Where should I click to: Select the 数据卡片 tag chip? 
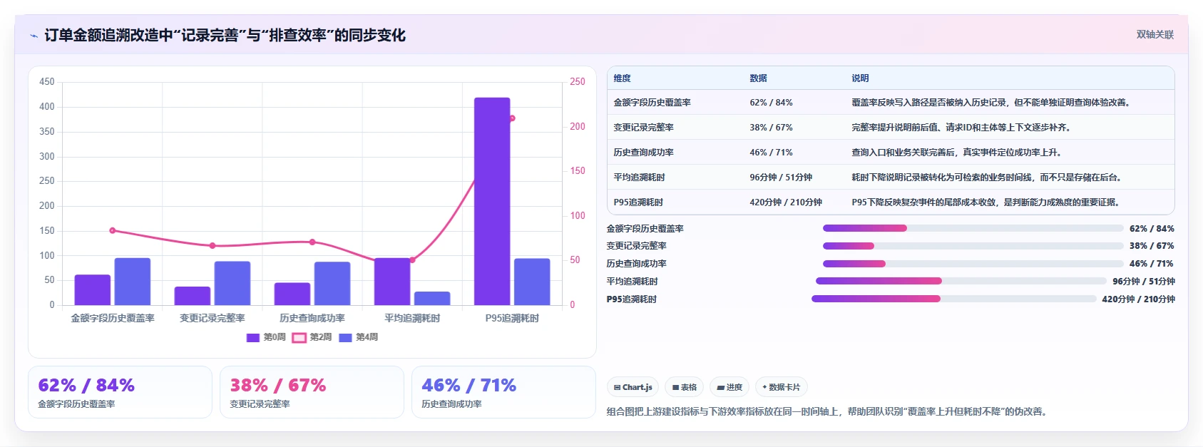(x=781, y=387)
